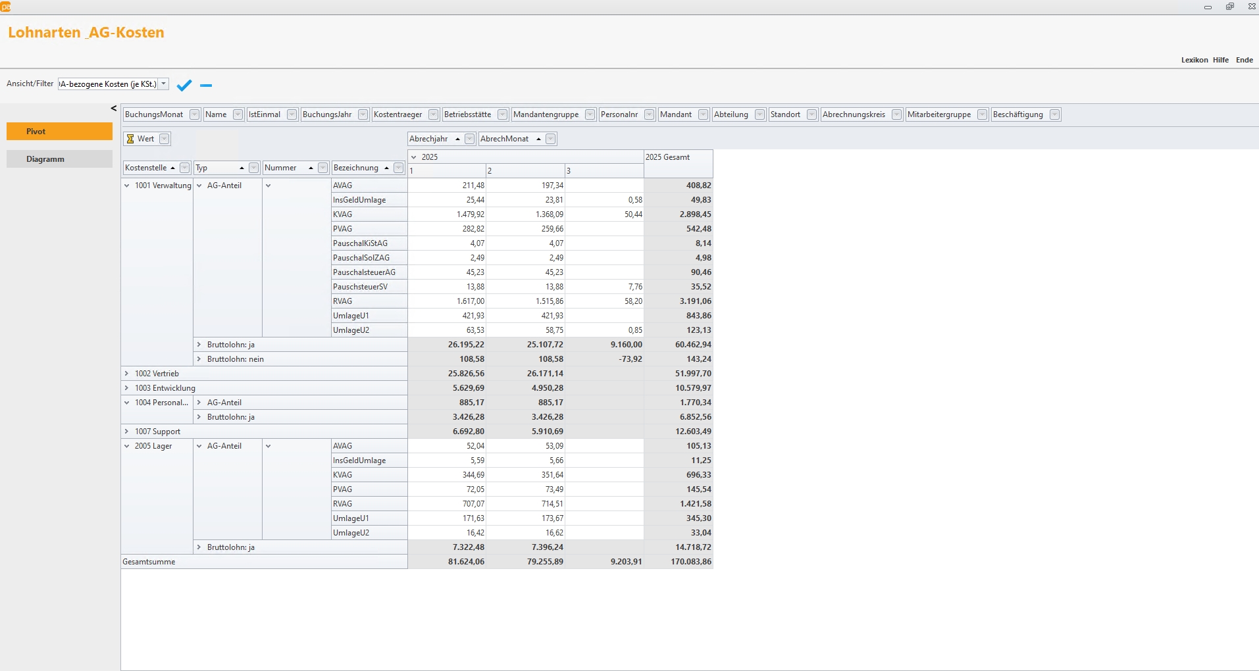The height and width of the screenshot is (671, 1259).
Task: Open the Standort field filter dropdown button
Action: click(811, 114)
